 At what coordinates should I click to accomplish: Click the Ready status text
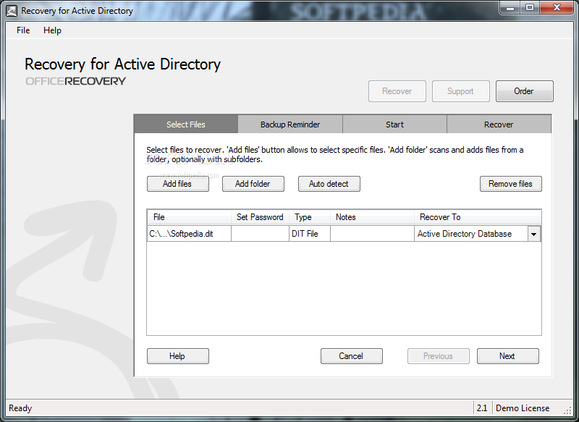click(x=20, y=408)
